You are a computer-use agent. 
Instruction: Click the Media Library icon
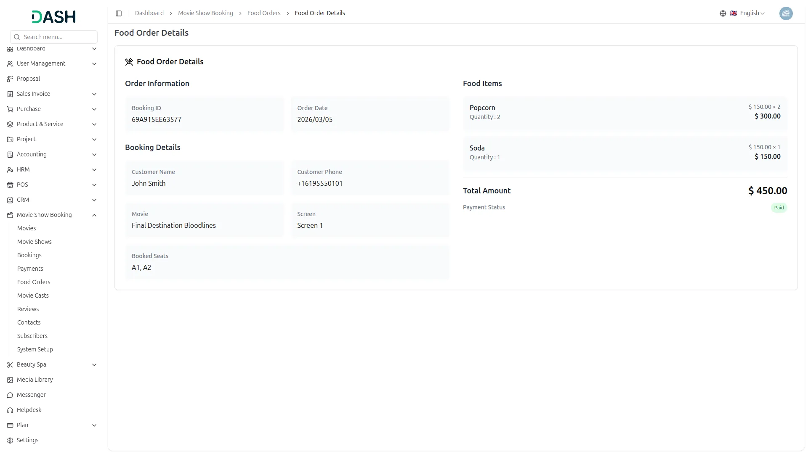[x=10, y=380]
